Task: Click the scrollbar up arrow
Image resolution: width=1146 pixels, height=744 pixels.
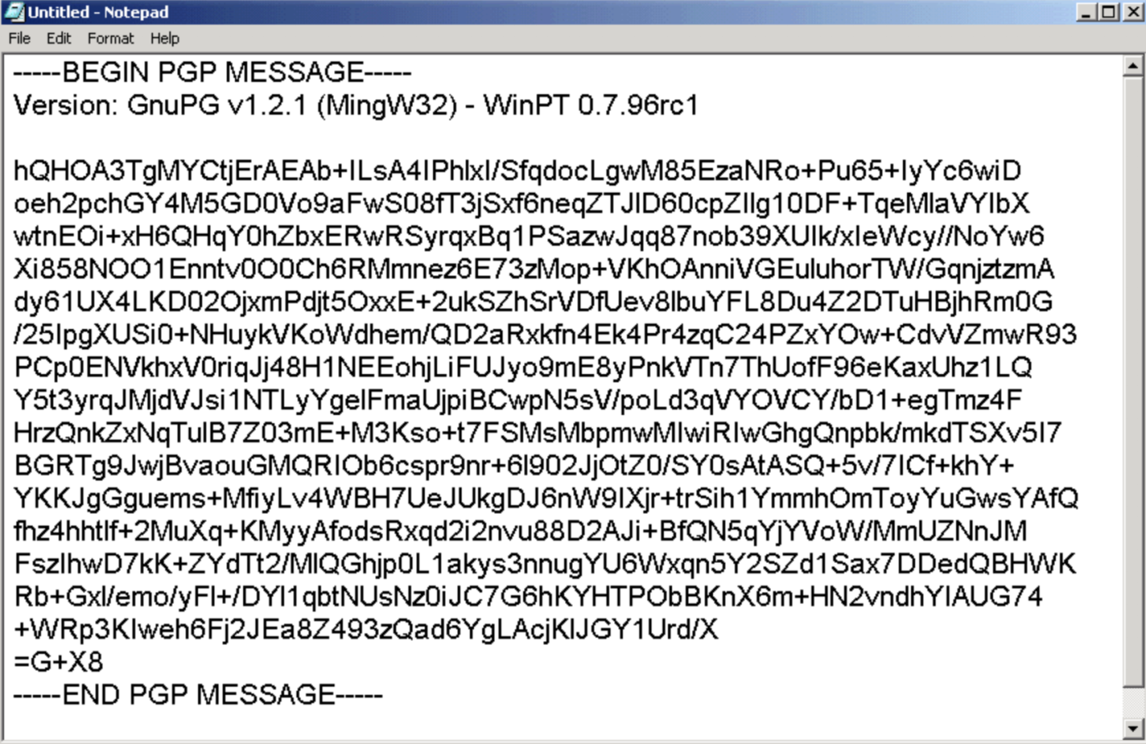Action: click(1133, 65)
